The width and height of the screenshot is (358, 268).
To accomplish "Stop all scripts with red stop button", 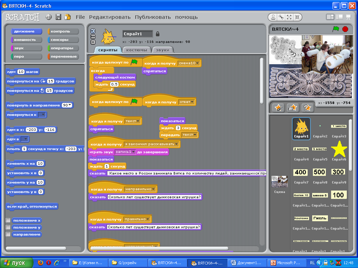I will tap(345, 29).
